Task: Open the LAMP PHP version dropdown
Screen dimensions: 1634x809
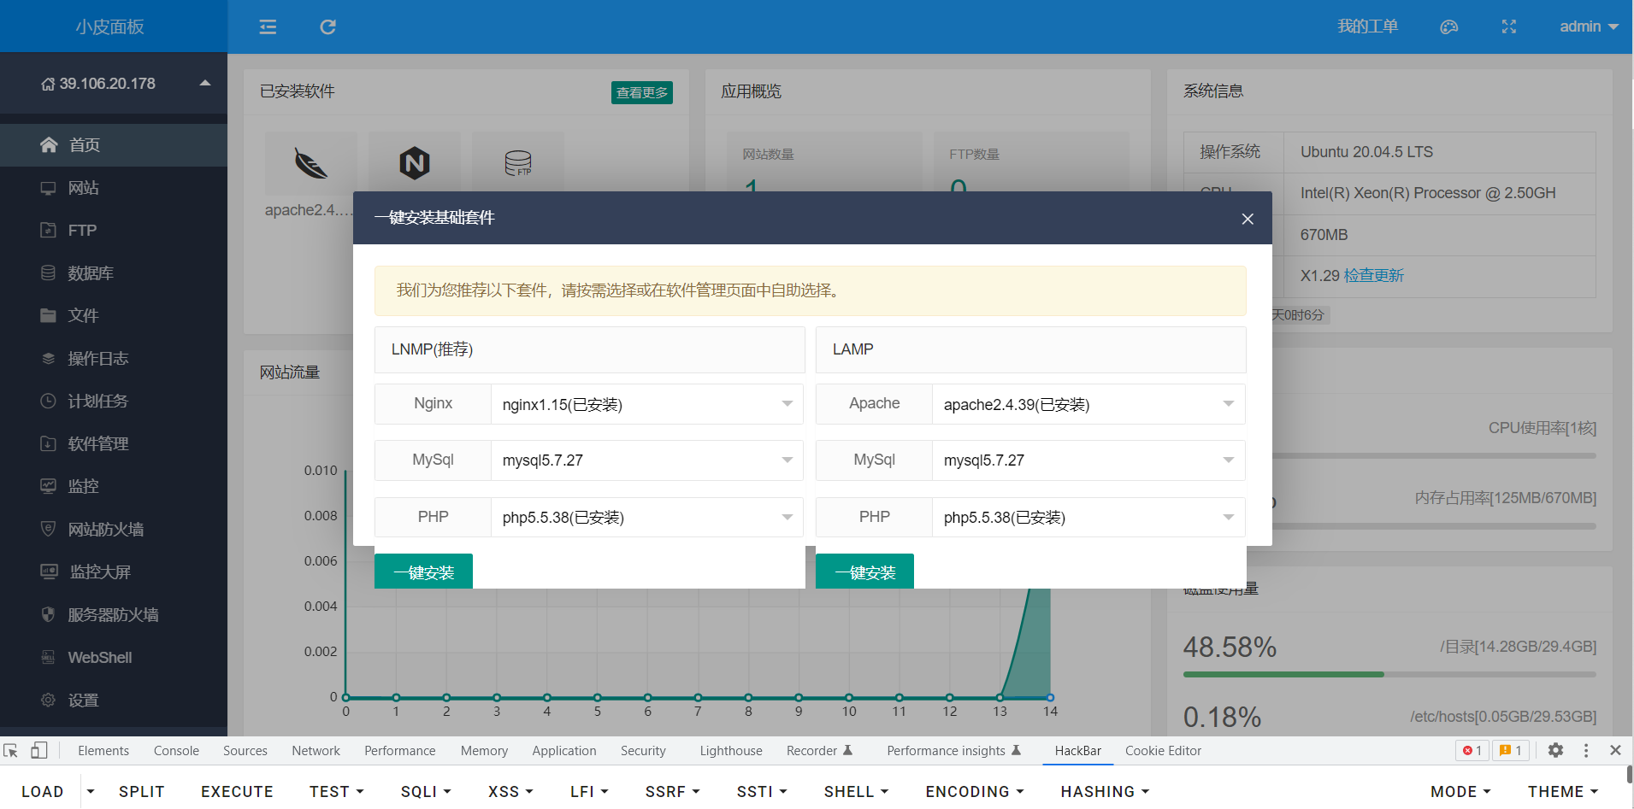Action: click(x=1088, y=517)
